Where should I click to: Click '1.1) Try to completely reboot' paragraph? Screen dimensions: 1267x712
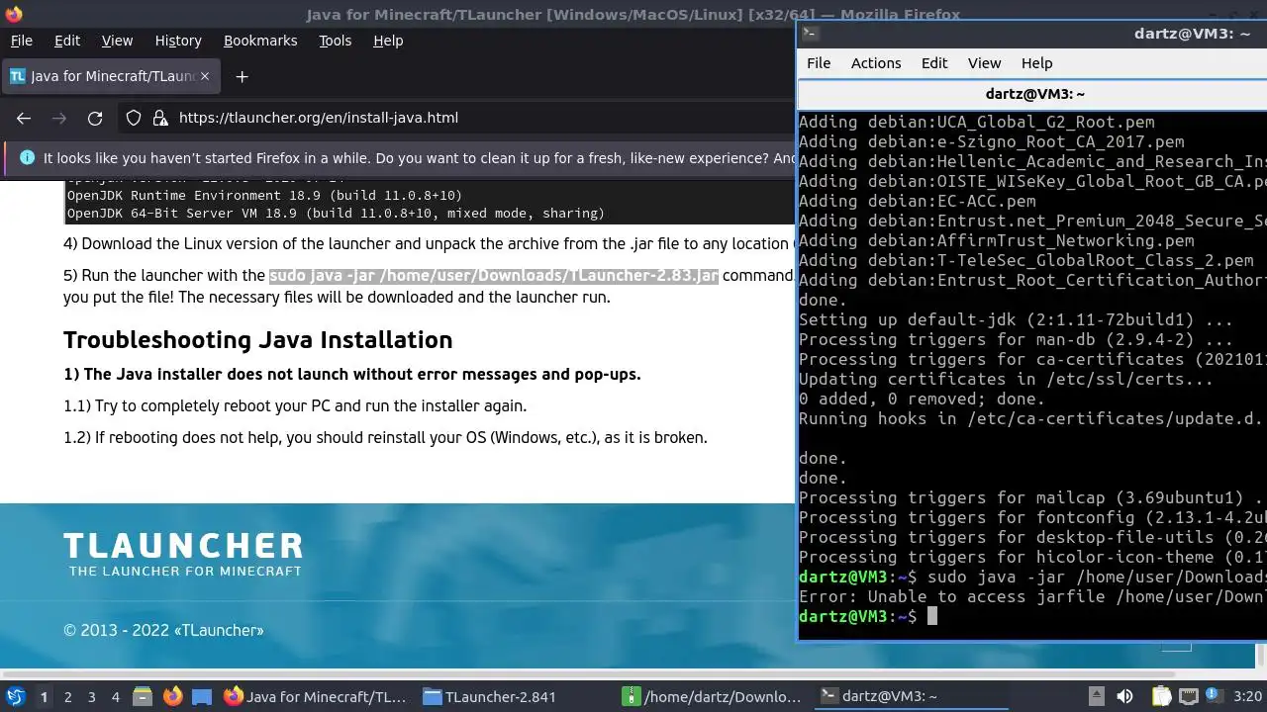[x=295, y=405]
